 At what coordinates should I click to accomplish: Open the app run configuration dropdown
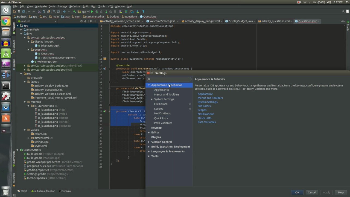click(83, 11)
